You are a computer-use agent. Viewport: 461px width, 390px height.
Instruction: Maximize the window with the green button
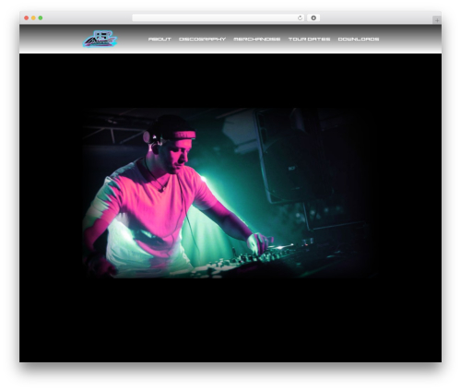click(41, 18)
